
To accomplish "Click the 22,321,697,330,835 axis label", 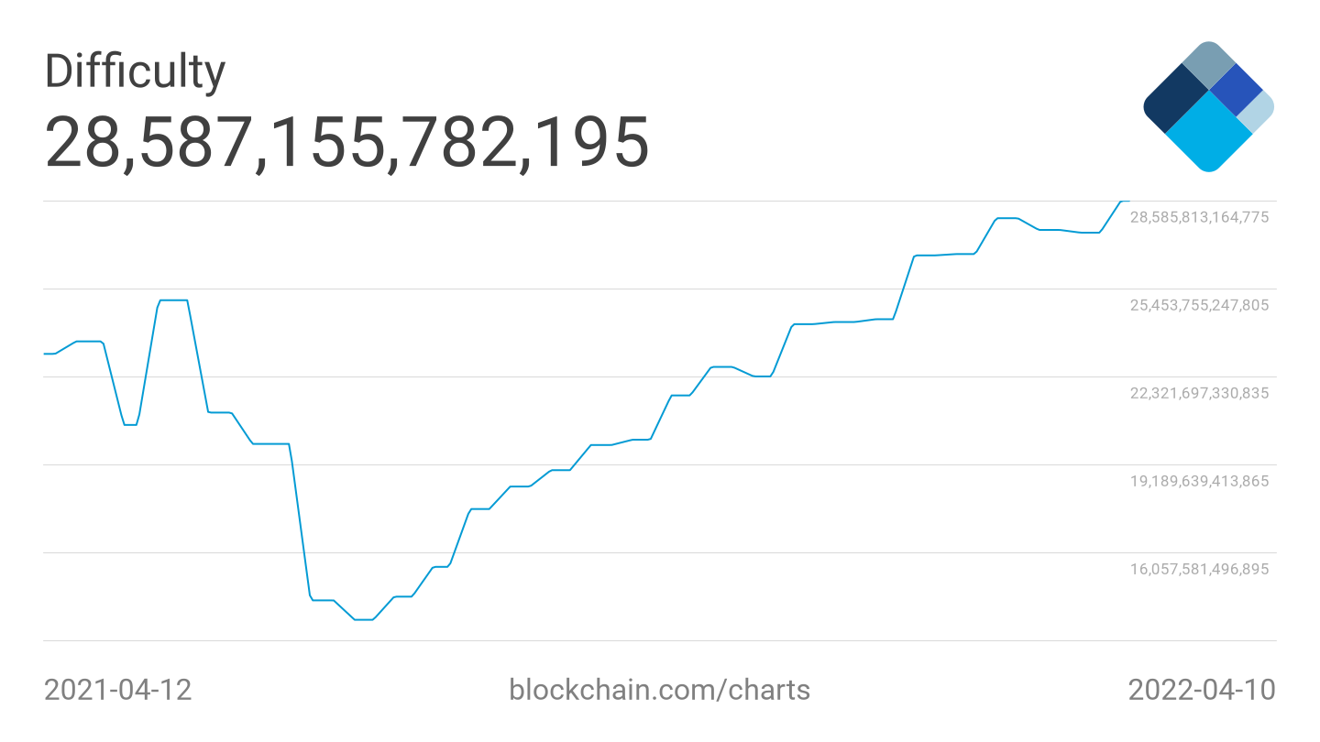I will point(1199,393).
